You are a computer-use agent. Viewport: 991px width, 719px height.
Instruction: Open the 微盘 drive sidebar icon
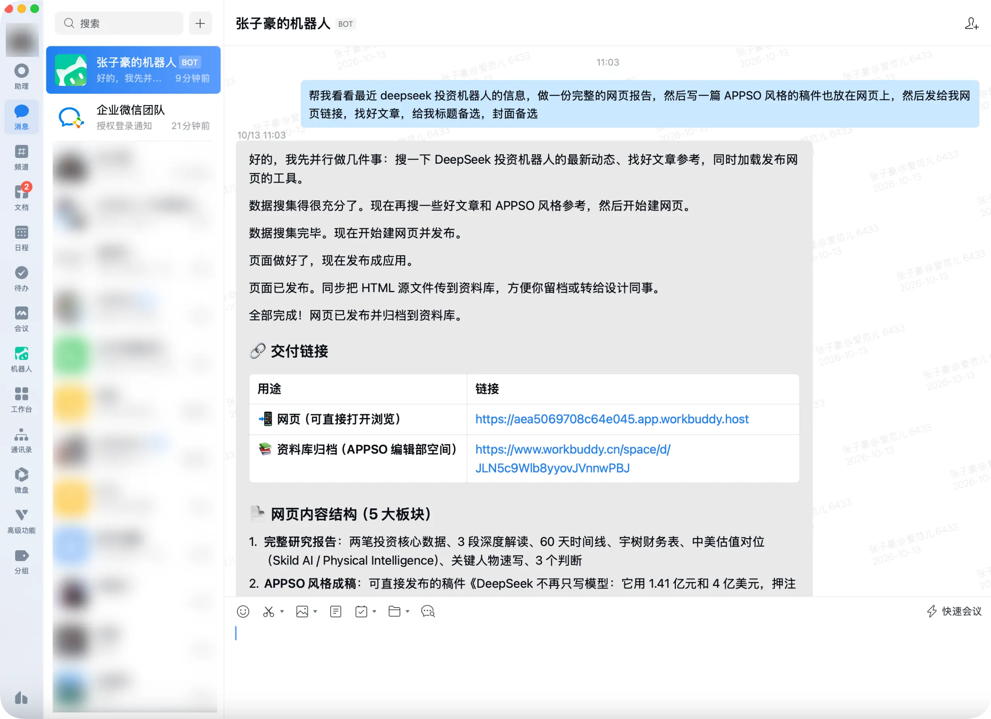point(21,481)
